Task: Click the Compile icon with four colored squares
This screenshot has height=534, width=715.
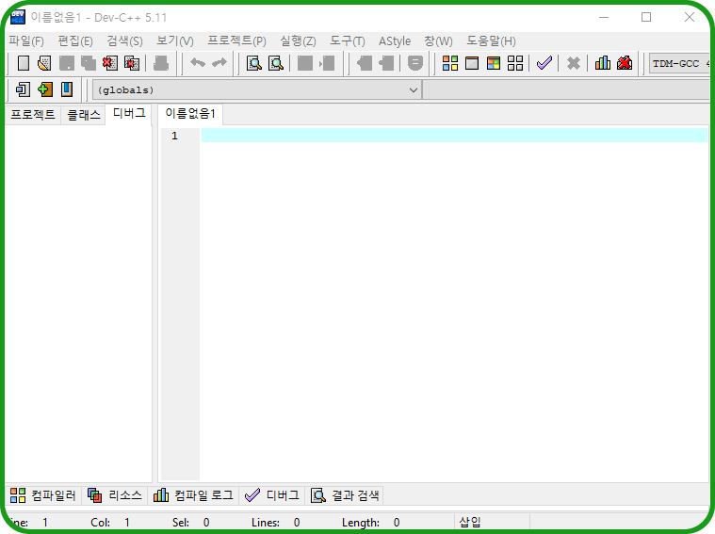Action: [x=450, y=63]
